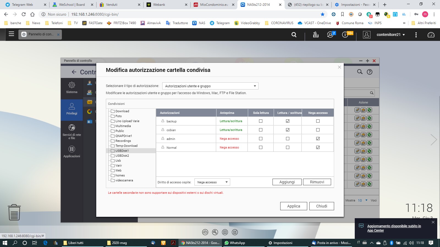Viewport: 440px width, 247px height.
Task: Check Sola lettura for backup user
Action: tap(261, 121)
